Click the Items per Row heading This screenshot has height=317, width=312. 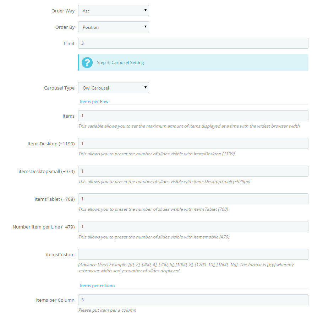94,102
